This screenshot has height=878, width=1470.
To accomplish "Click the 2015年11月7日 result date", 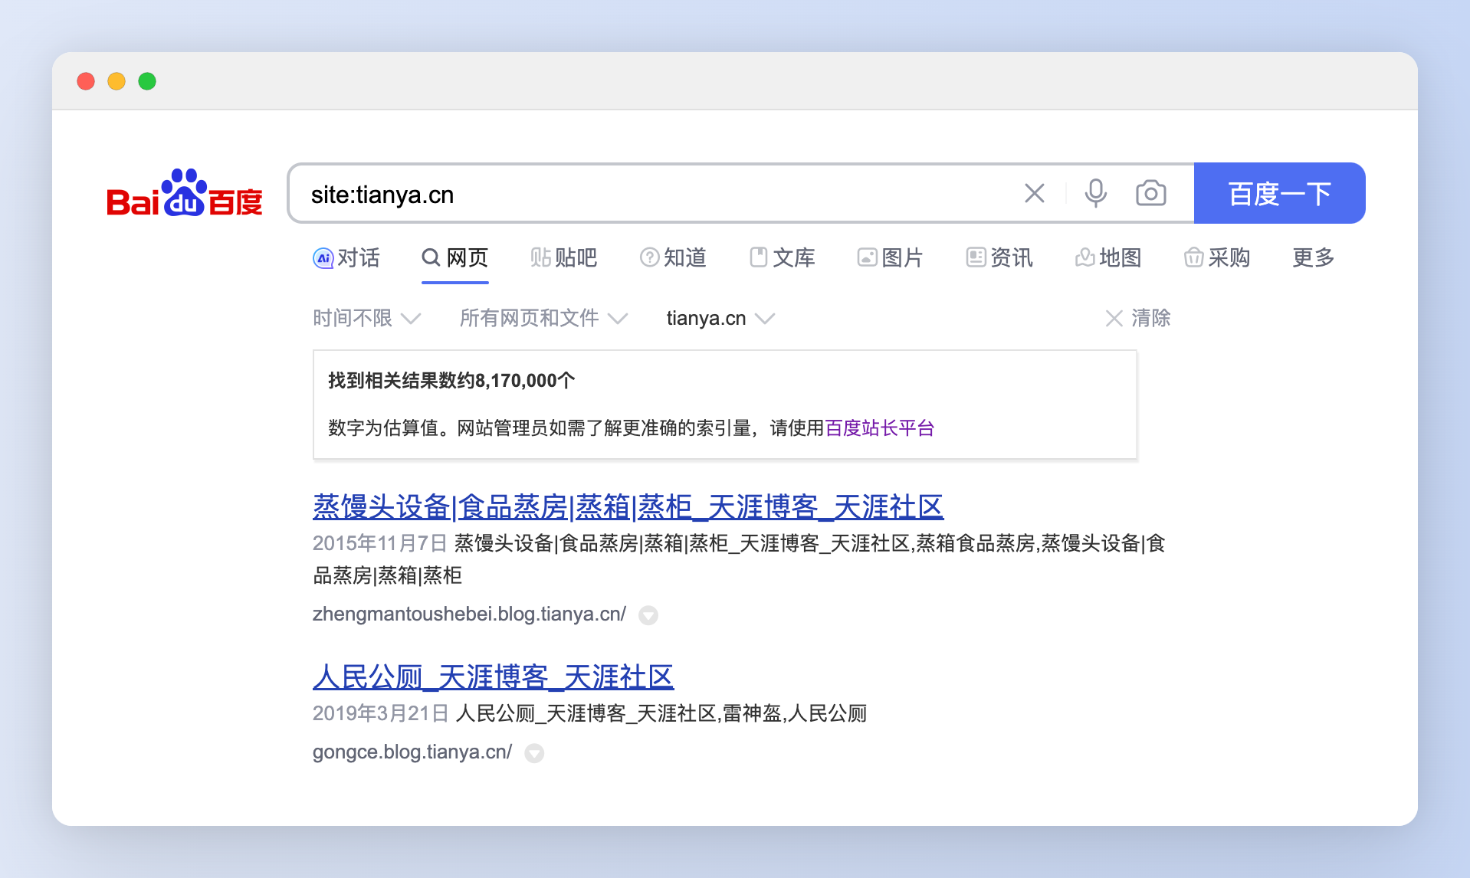I will 380,543.
